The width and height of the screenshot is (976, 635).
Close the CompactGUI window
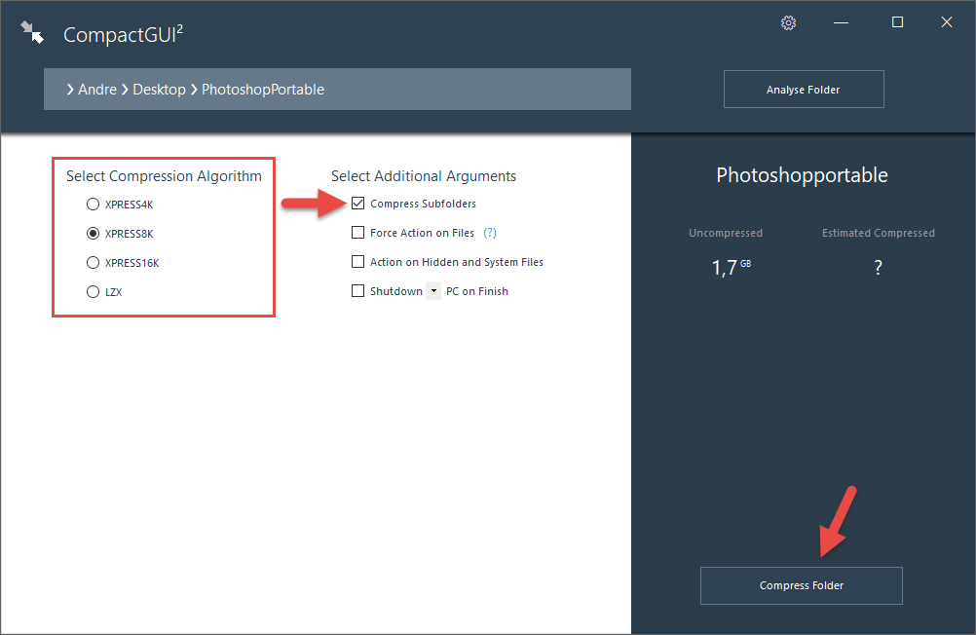coord(947,23)
